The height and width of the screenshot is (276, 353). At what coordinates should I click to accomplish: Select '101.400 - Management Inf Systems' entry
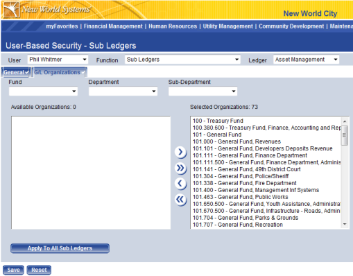coord(266,190)
